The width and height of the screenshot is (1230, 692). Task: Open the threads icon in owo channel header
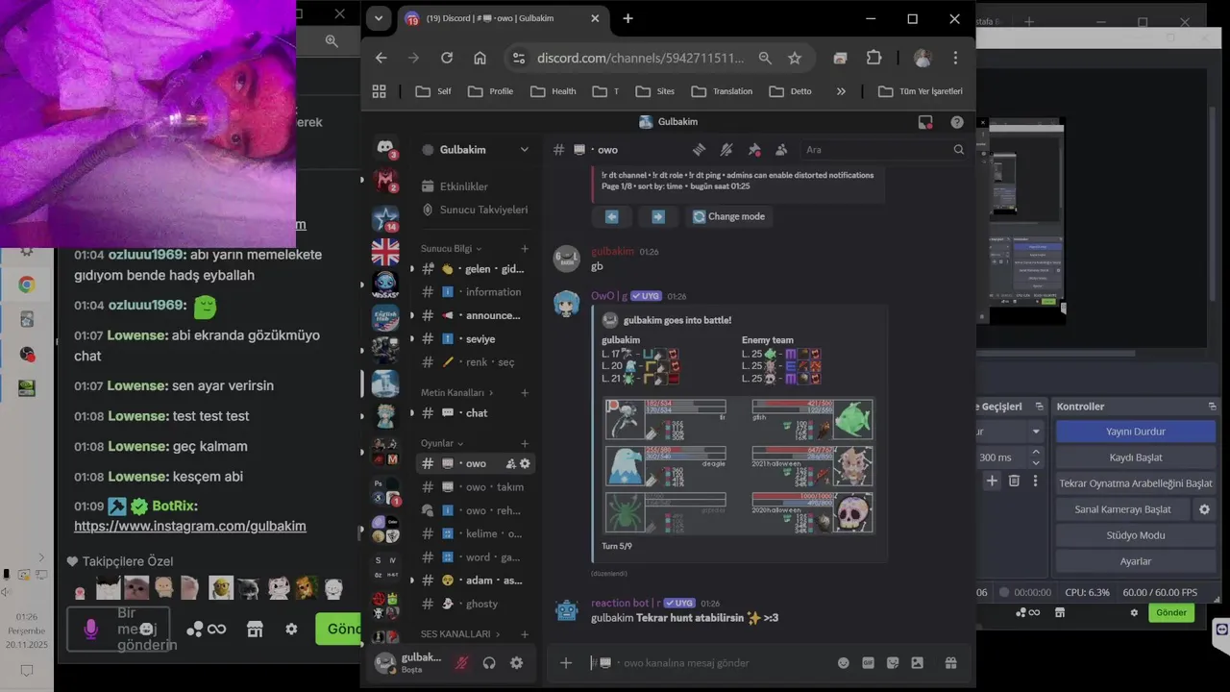point(699,150)
